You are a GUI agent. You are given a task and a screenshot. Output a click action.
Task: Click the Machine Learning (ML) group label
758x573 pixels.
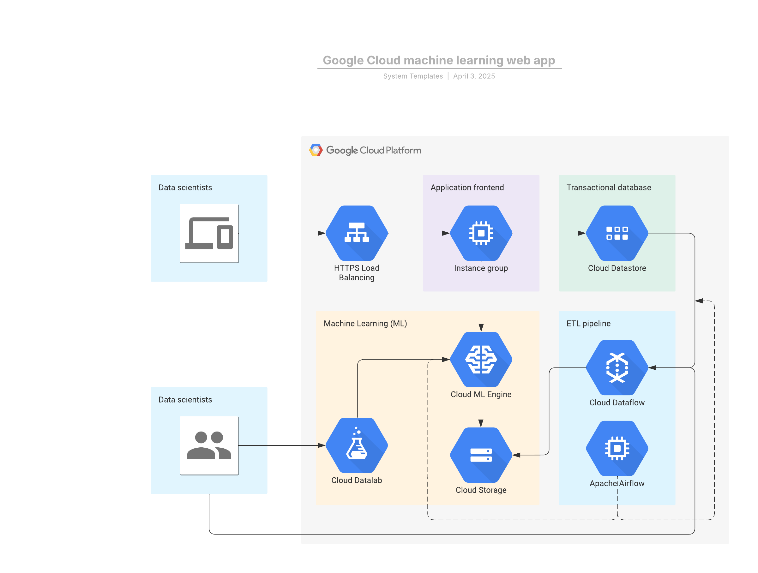365,324
